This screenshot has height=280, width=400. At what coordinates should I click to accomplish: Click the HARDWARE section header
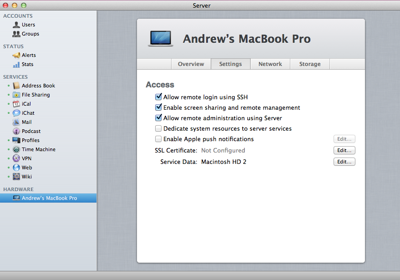click(x=18, y=189)
